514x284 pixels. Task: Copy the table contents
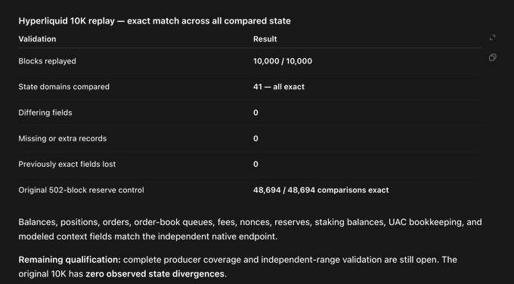(x=492, y=57)
